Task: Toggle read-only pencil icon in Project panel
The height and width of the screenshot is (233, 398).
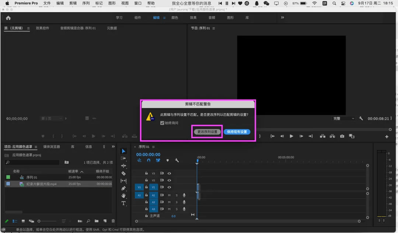Action: 7,221
